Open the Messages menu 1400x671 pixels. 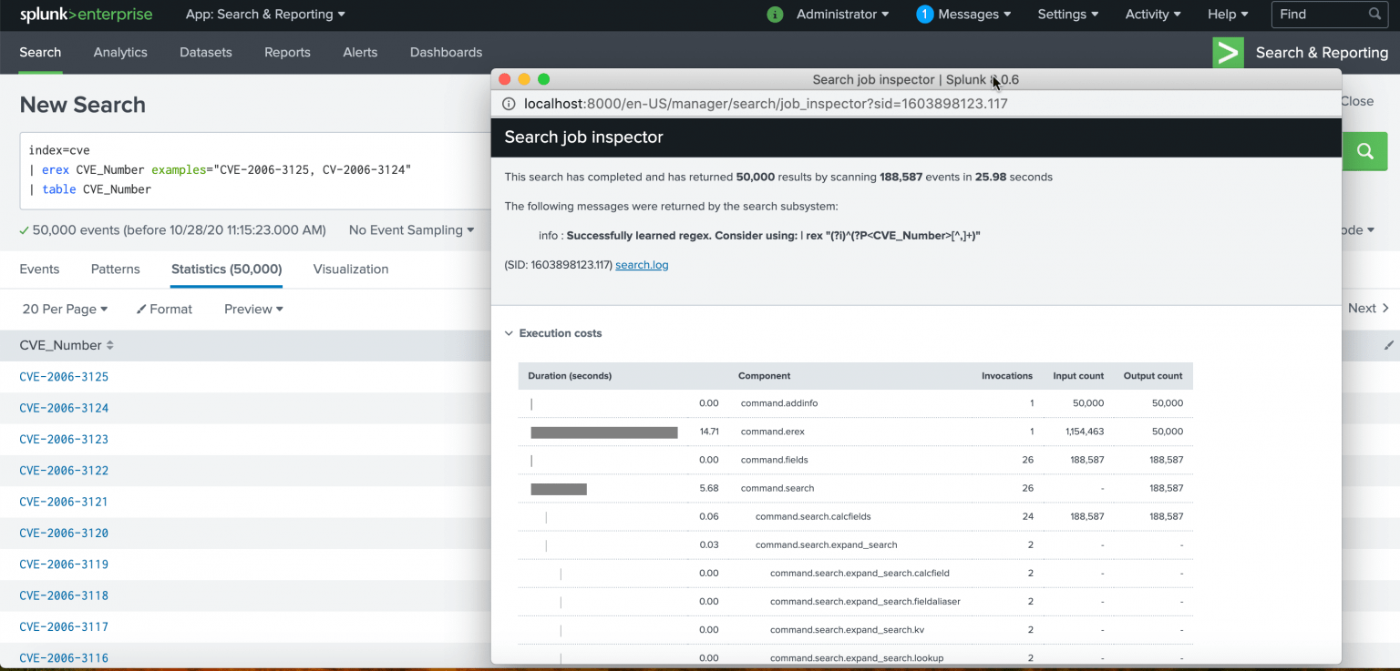click(974, 15)
